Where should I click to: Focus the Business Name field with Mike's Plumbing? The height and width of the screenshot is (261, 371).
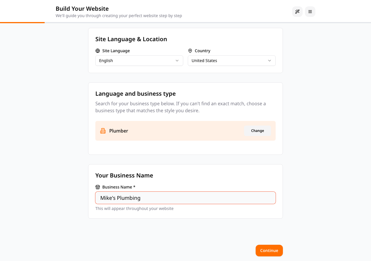click(185, 198)
